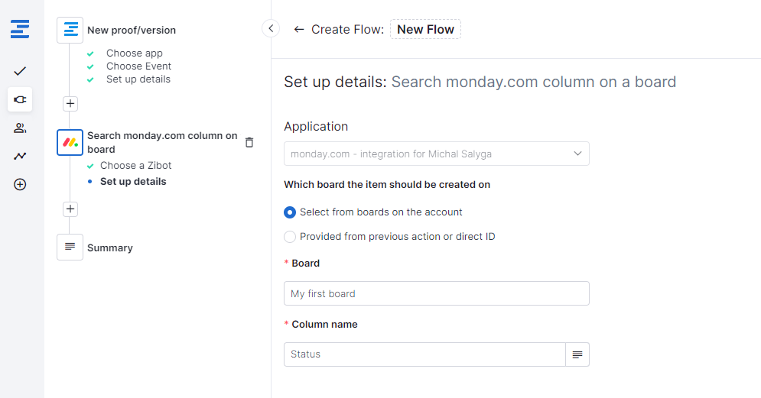Open the checkmark proofs icon in sidebar
Image resolution: width=761 pixels, height=398 pixels.
pyautogui.click(x=21, y=71)
